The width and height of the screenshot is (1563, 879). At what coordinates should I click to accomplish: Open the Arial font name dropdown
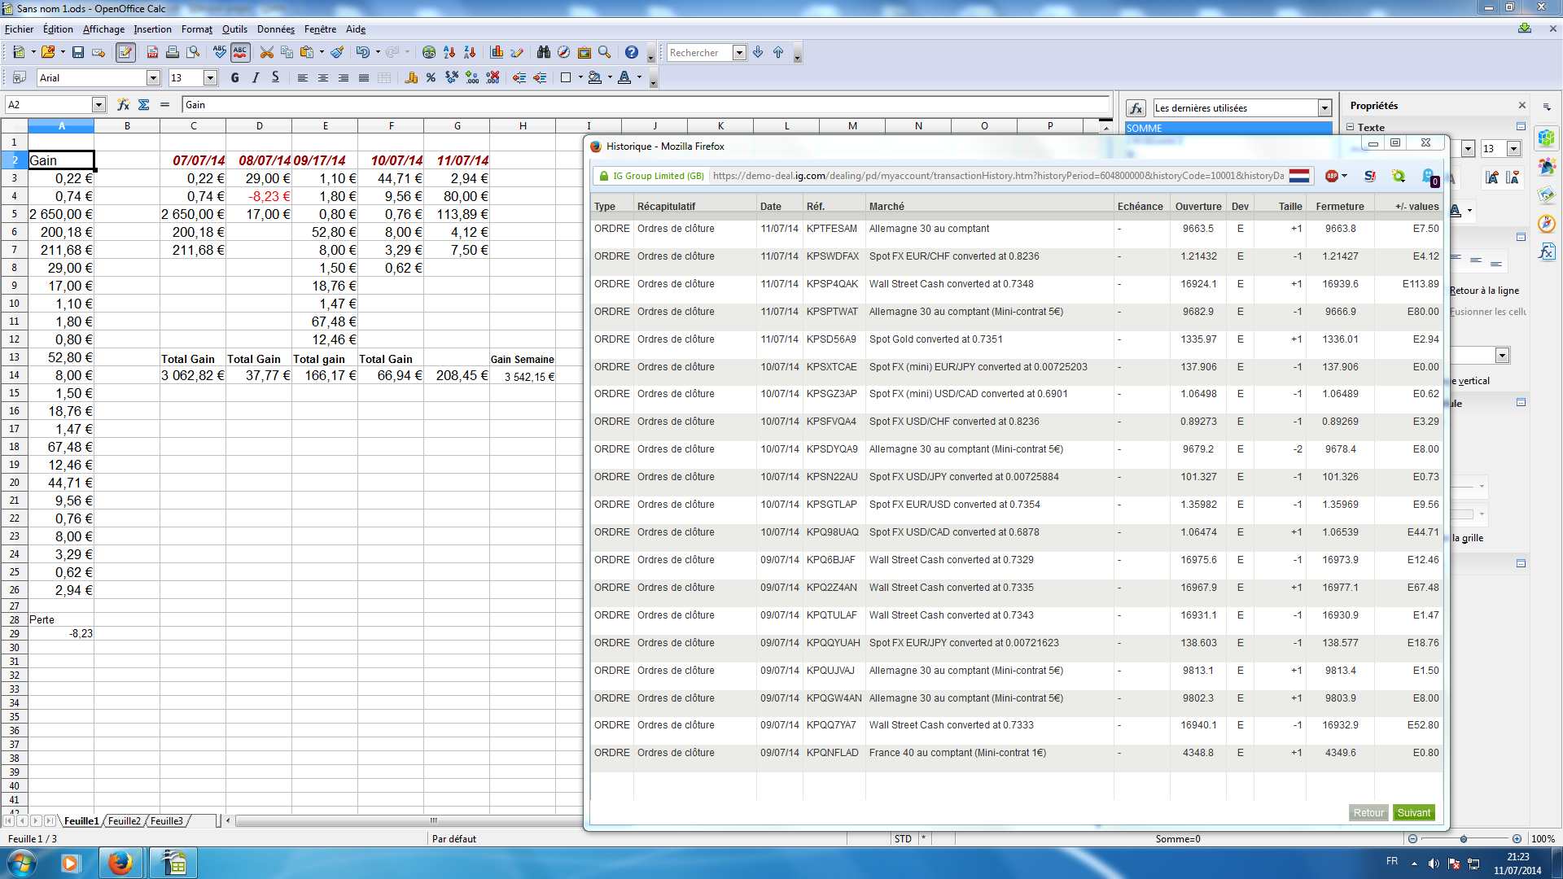(153, 78)
